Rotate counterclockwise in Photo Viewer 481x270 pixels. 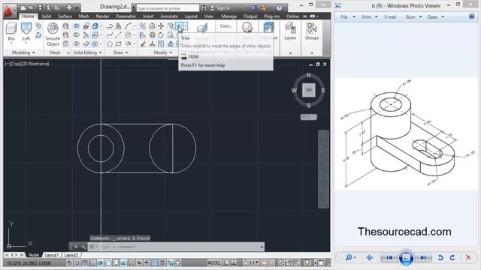point(440,257)
